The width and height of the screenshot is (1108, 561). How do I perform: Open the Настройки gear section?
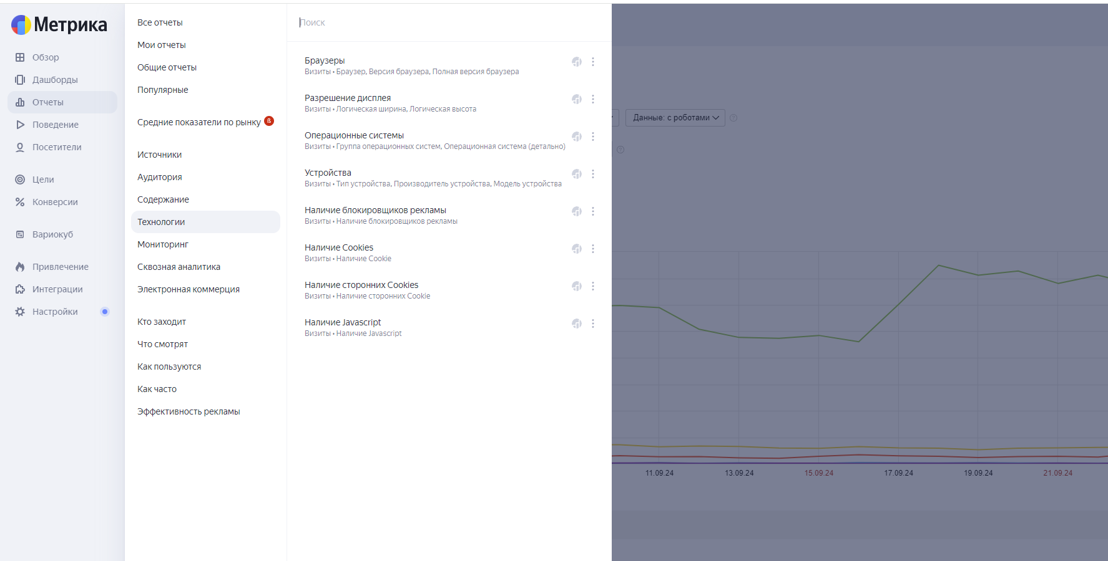(54, 312)
